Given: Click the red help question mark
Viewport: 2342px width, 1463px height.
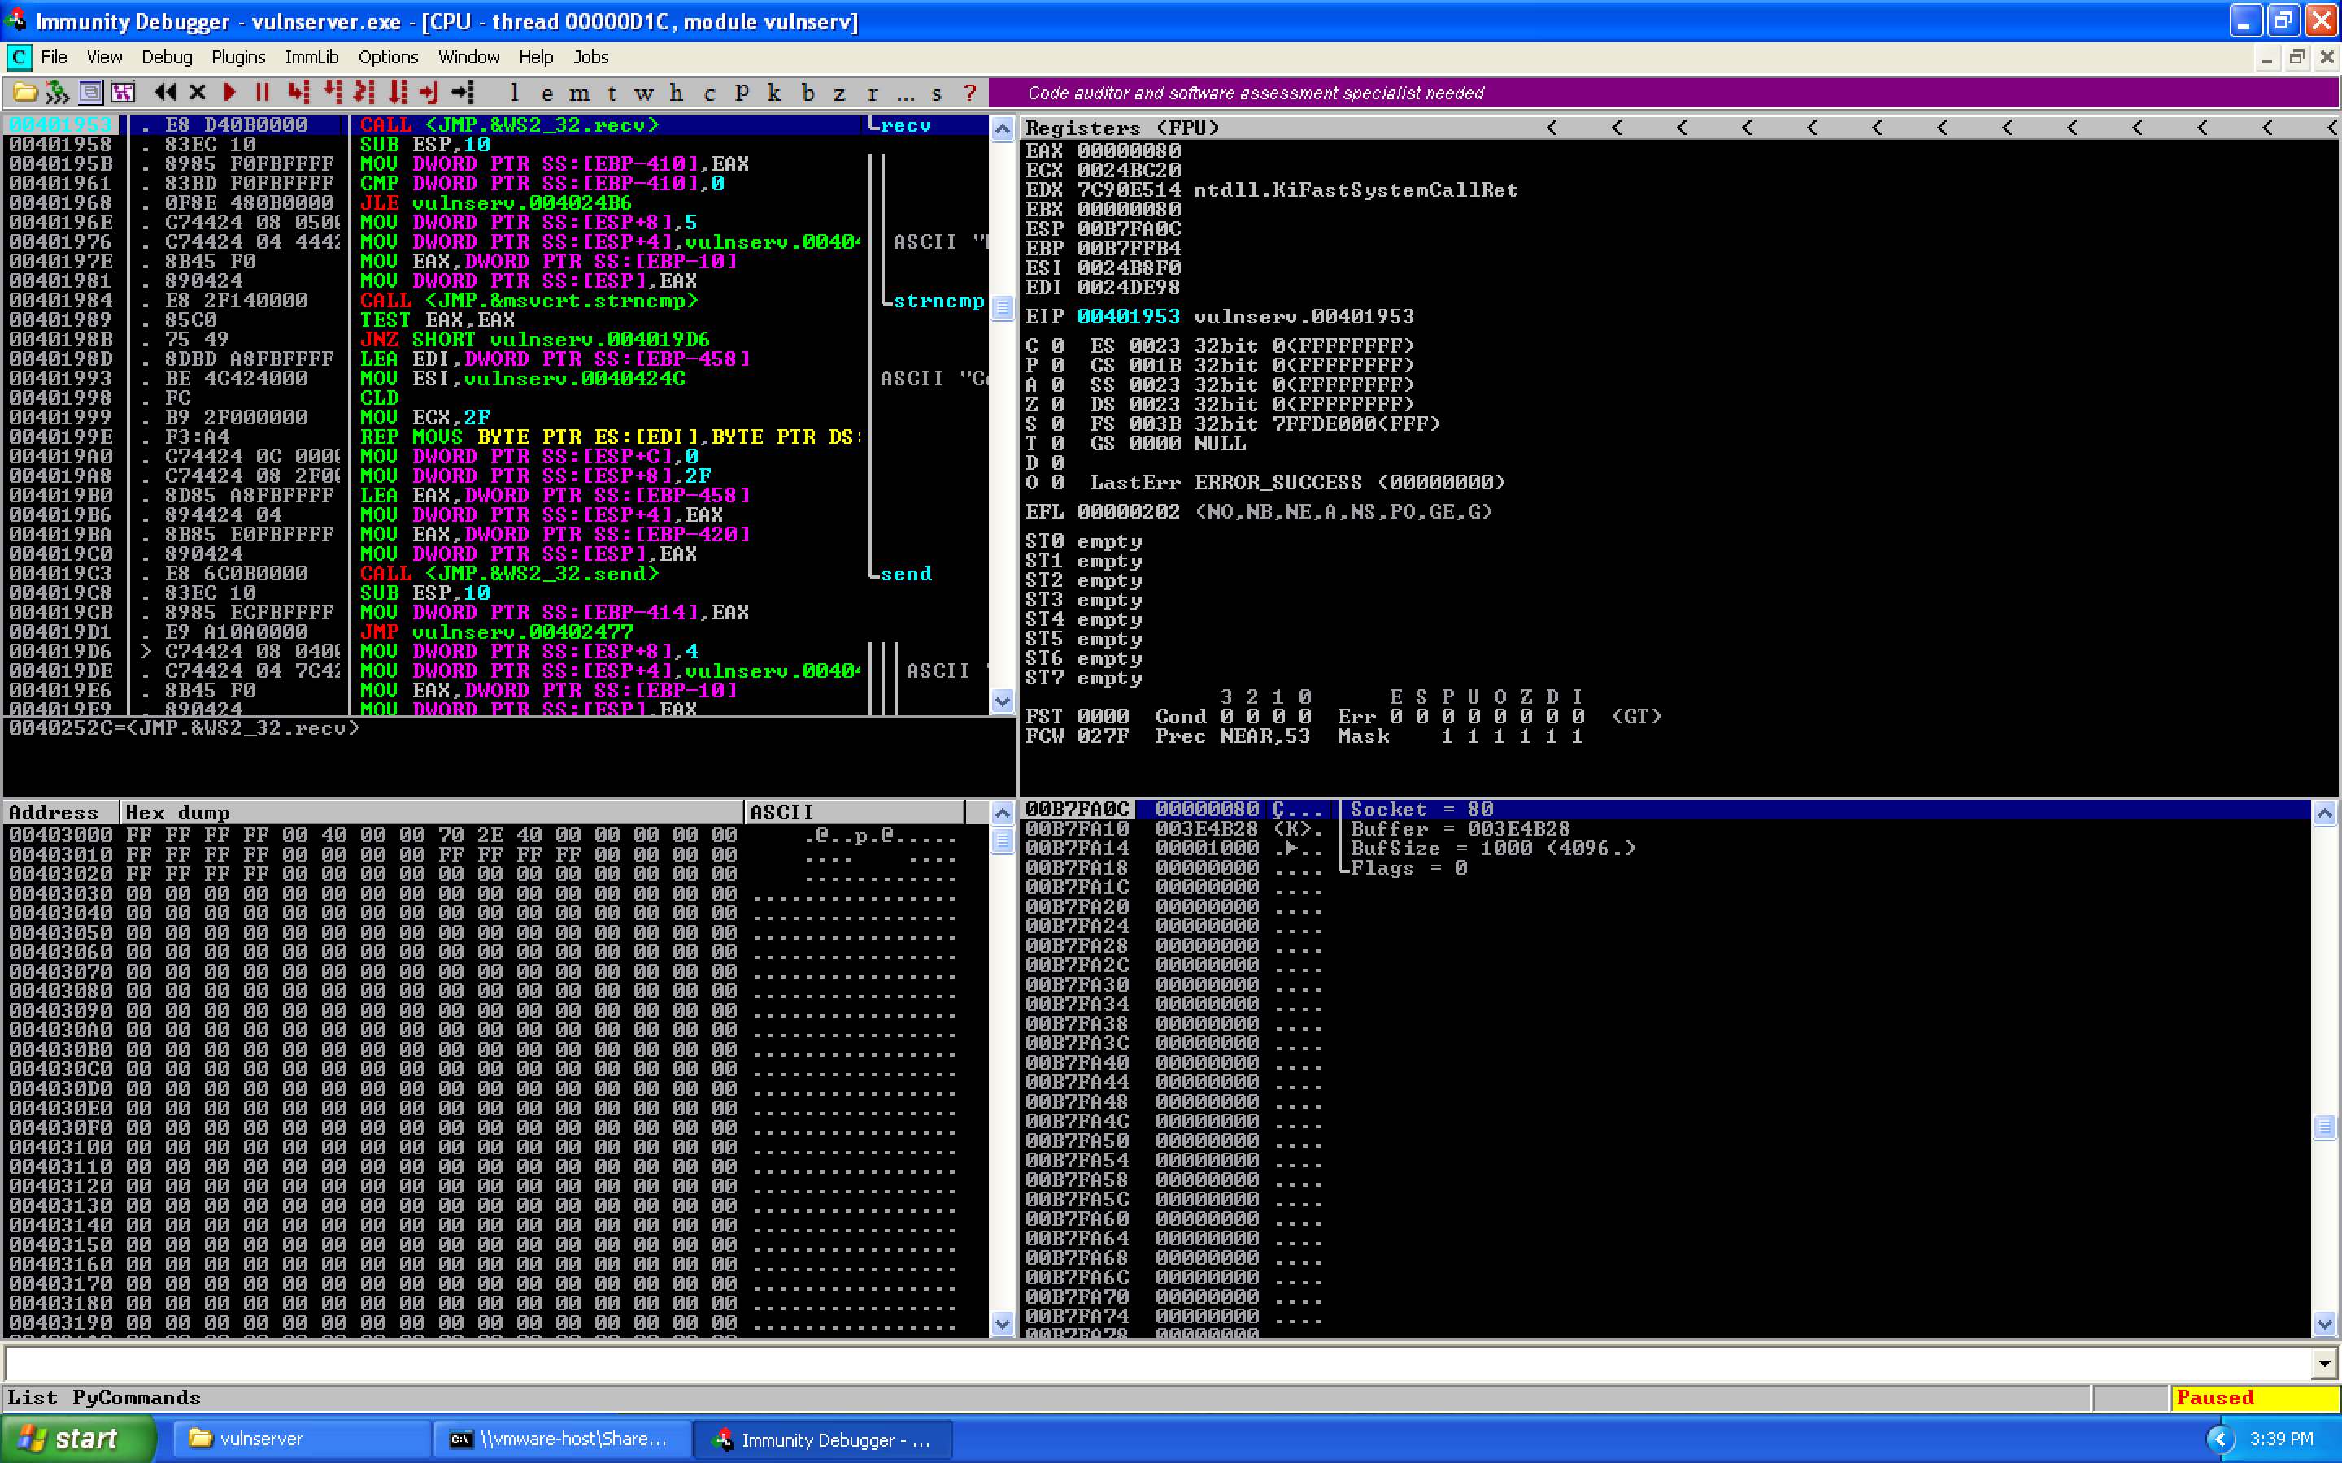Looking at the screenshot, I should tap(969, 93).
